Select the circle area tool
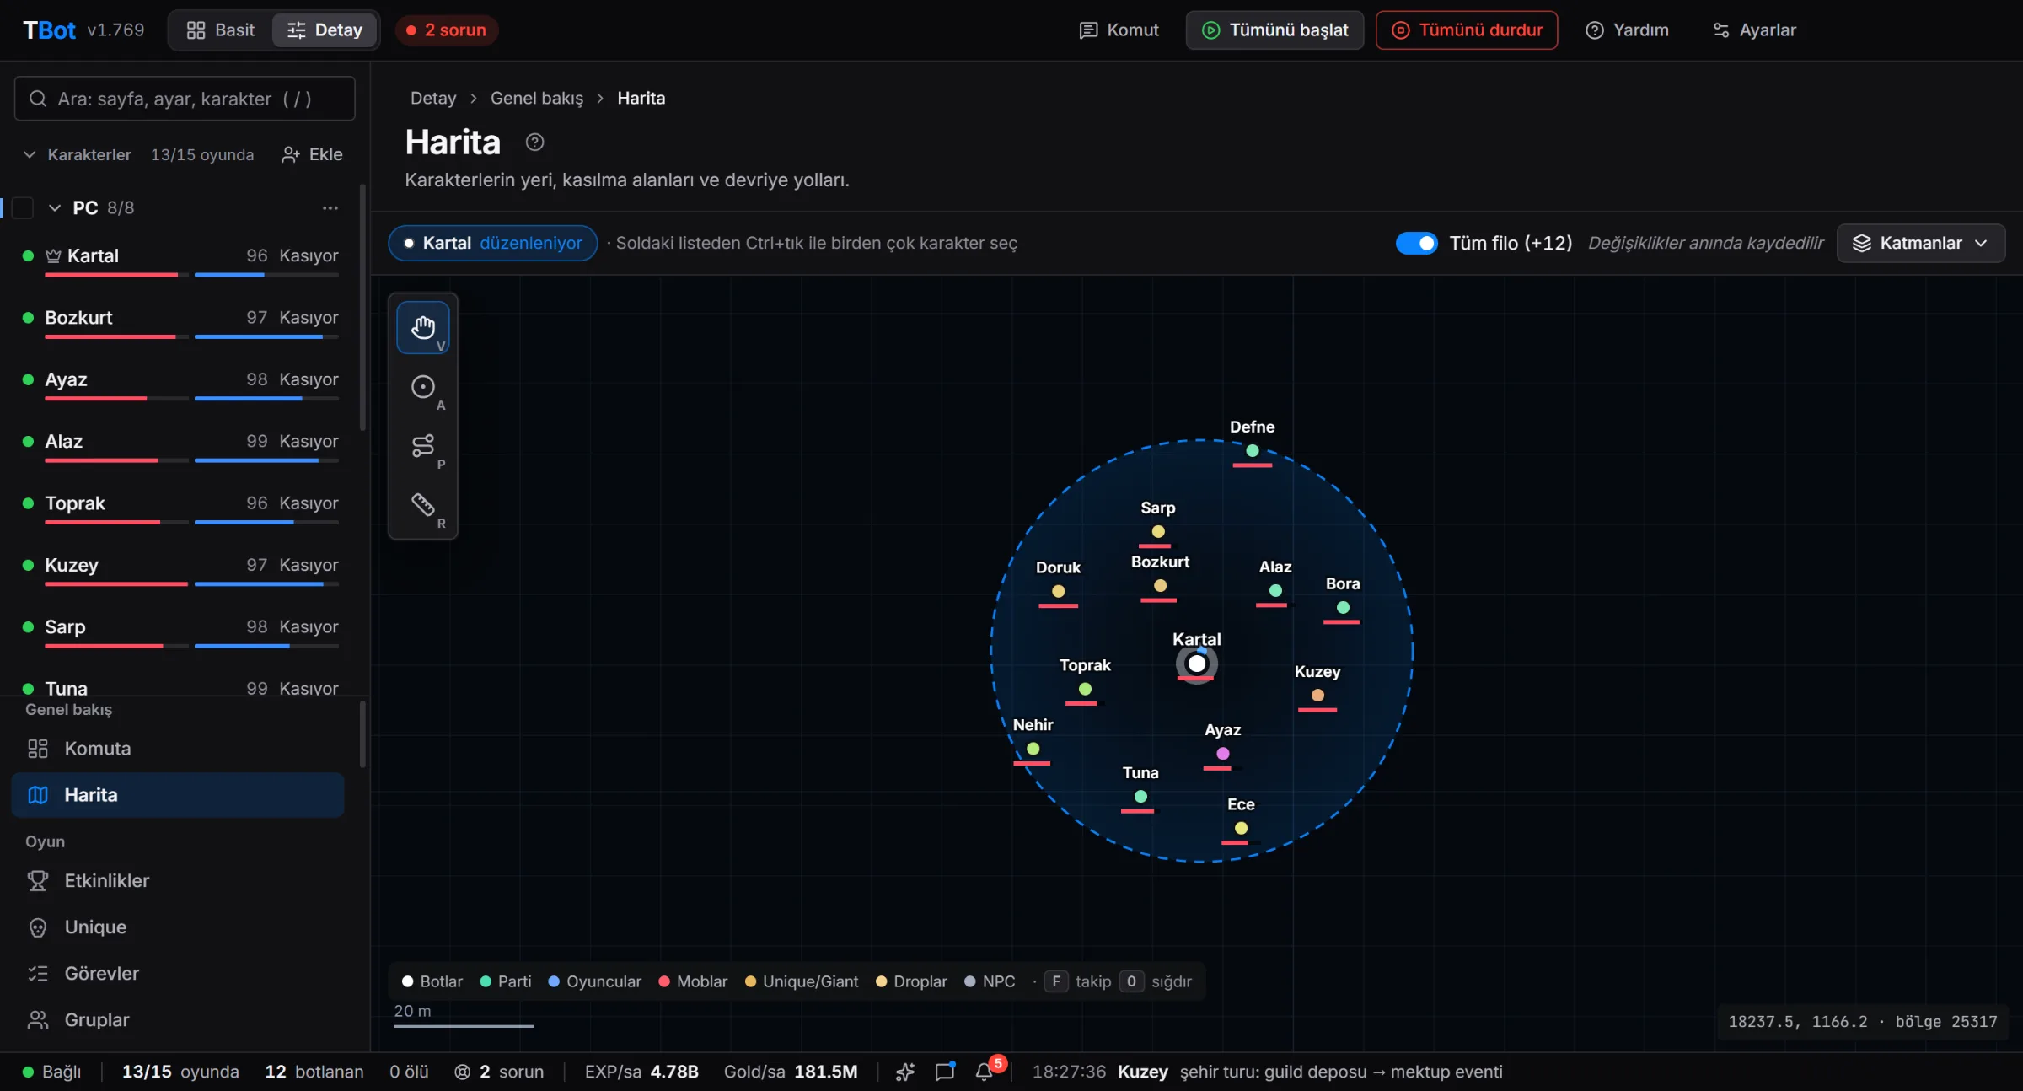The width and height of the screenshot is (2023, 1091). click(422, 386)
